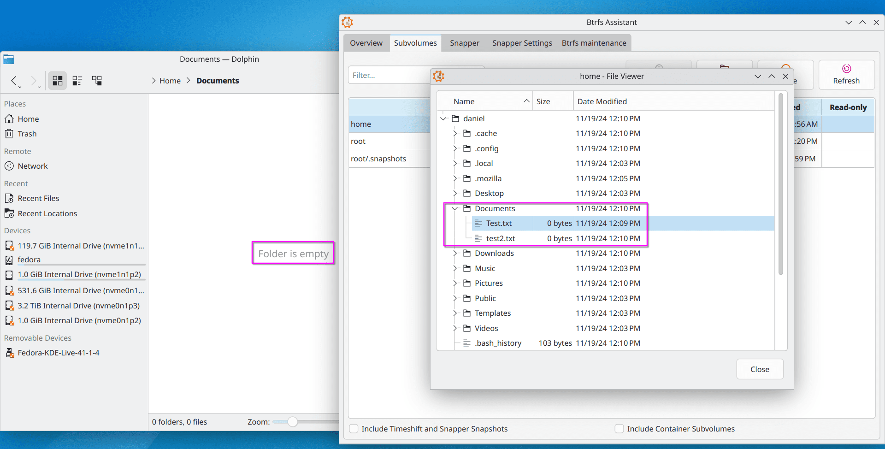885x449 pixels.
Task: Enable Include Container Subvolumes checkbox
Action: pyautogui.click(x=619, y=429)
